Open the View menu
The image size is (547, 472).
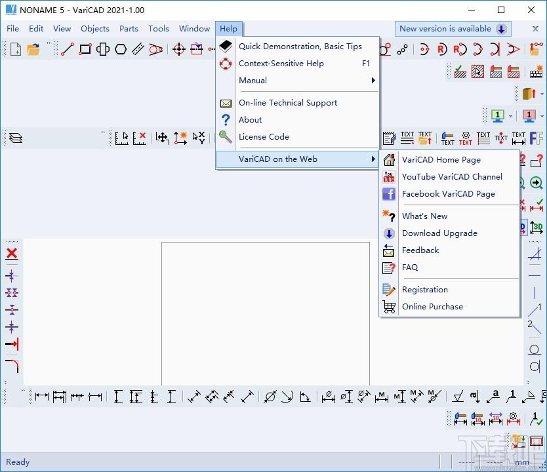pyautogui.click(x=62, y=29)
